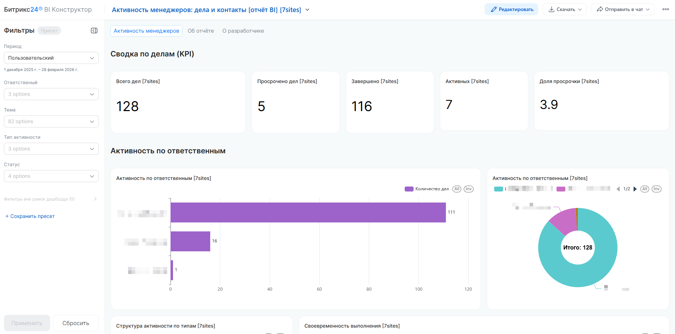
Task: Expand the report title dropdown chevron
Action: [x=307, y=10]
